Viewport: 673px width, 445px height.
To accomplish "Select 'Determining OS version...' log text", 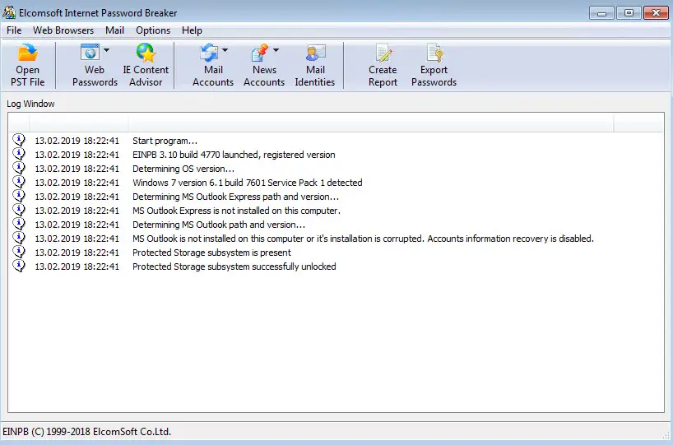I will click(x=183, y=169).
